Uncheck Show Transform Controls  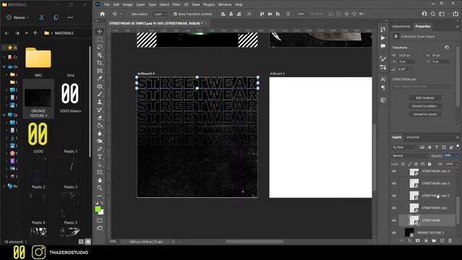pos(175,14)
